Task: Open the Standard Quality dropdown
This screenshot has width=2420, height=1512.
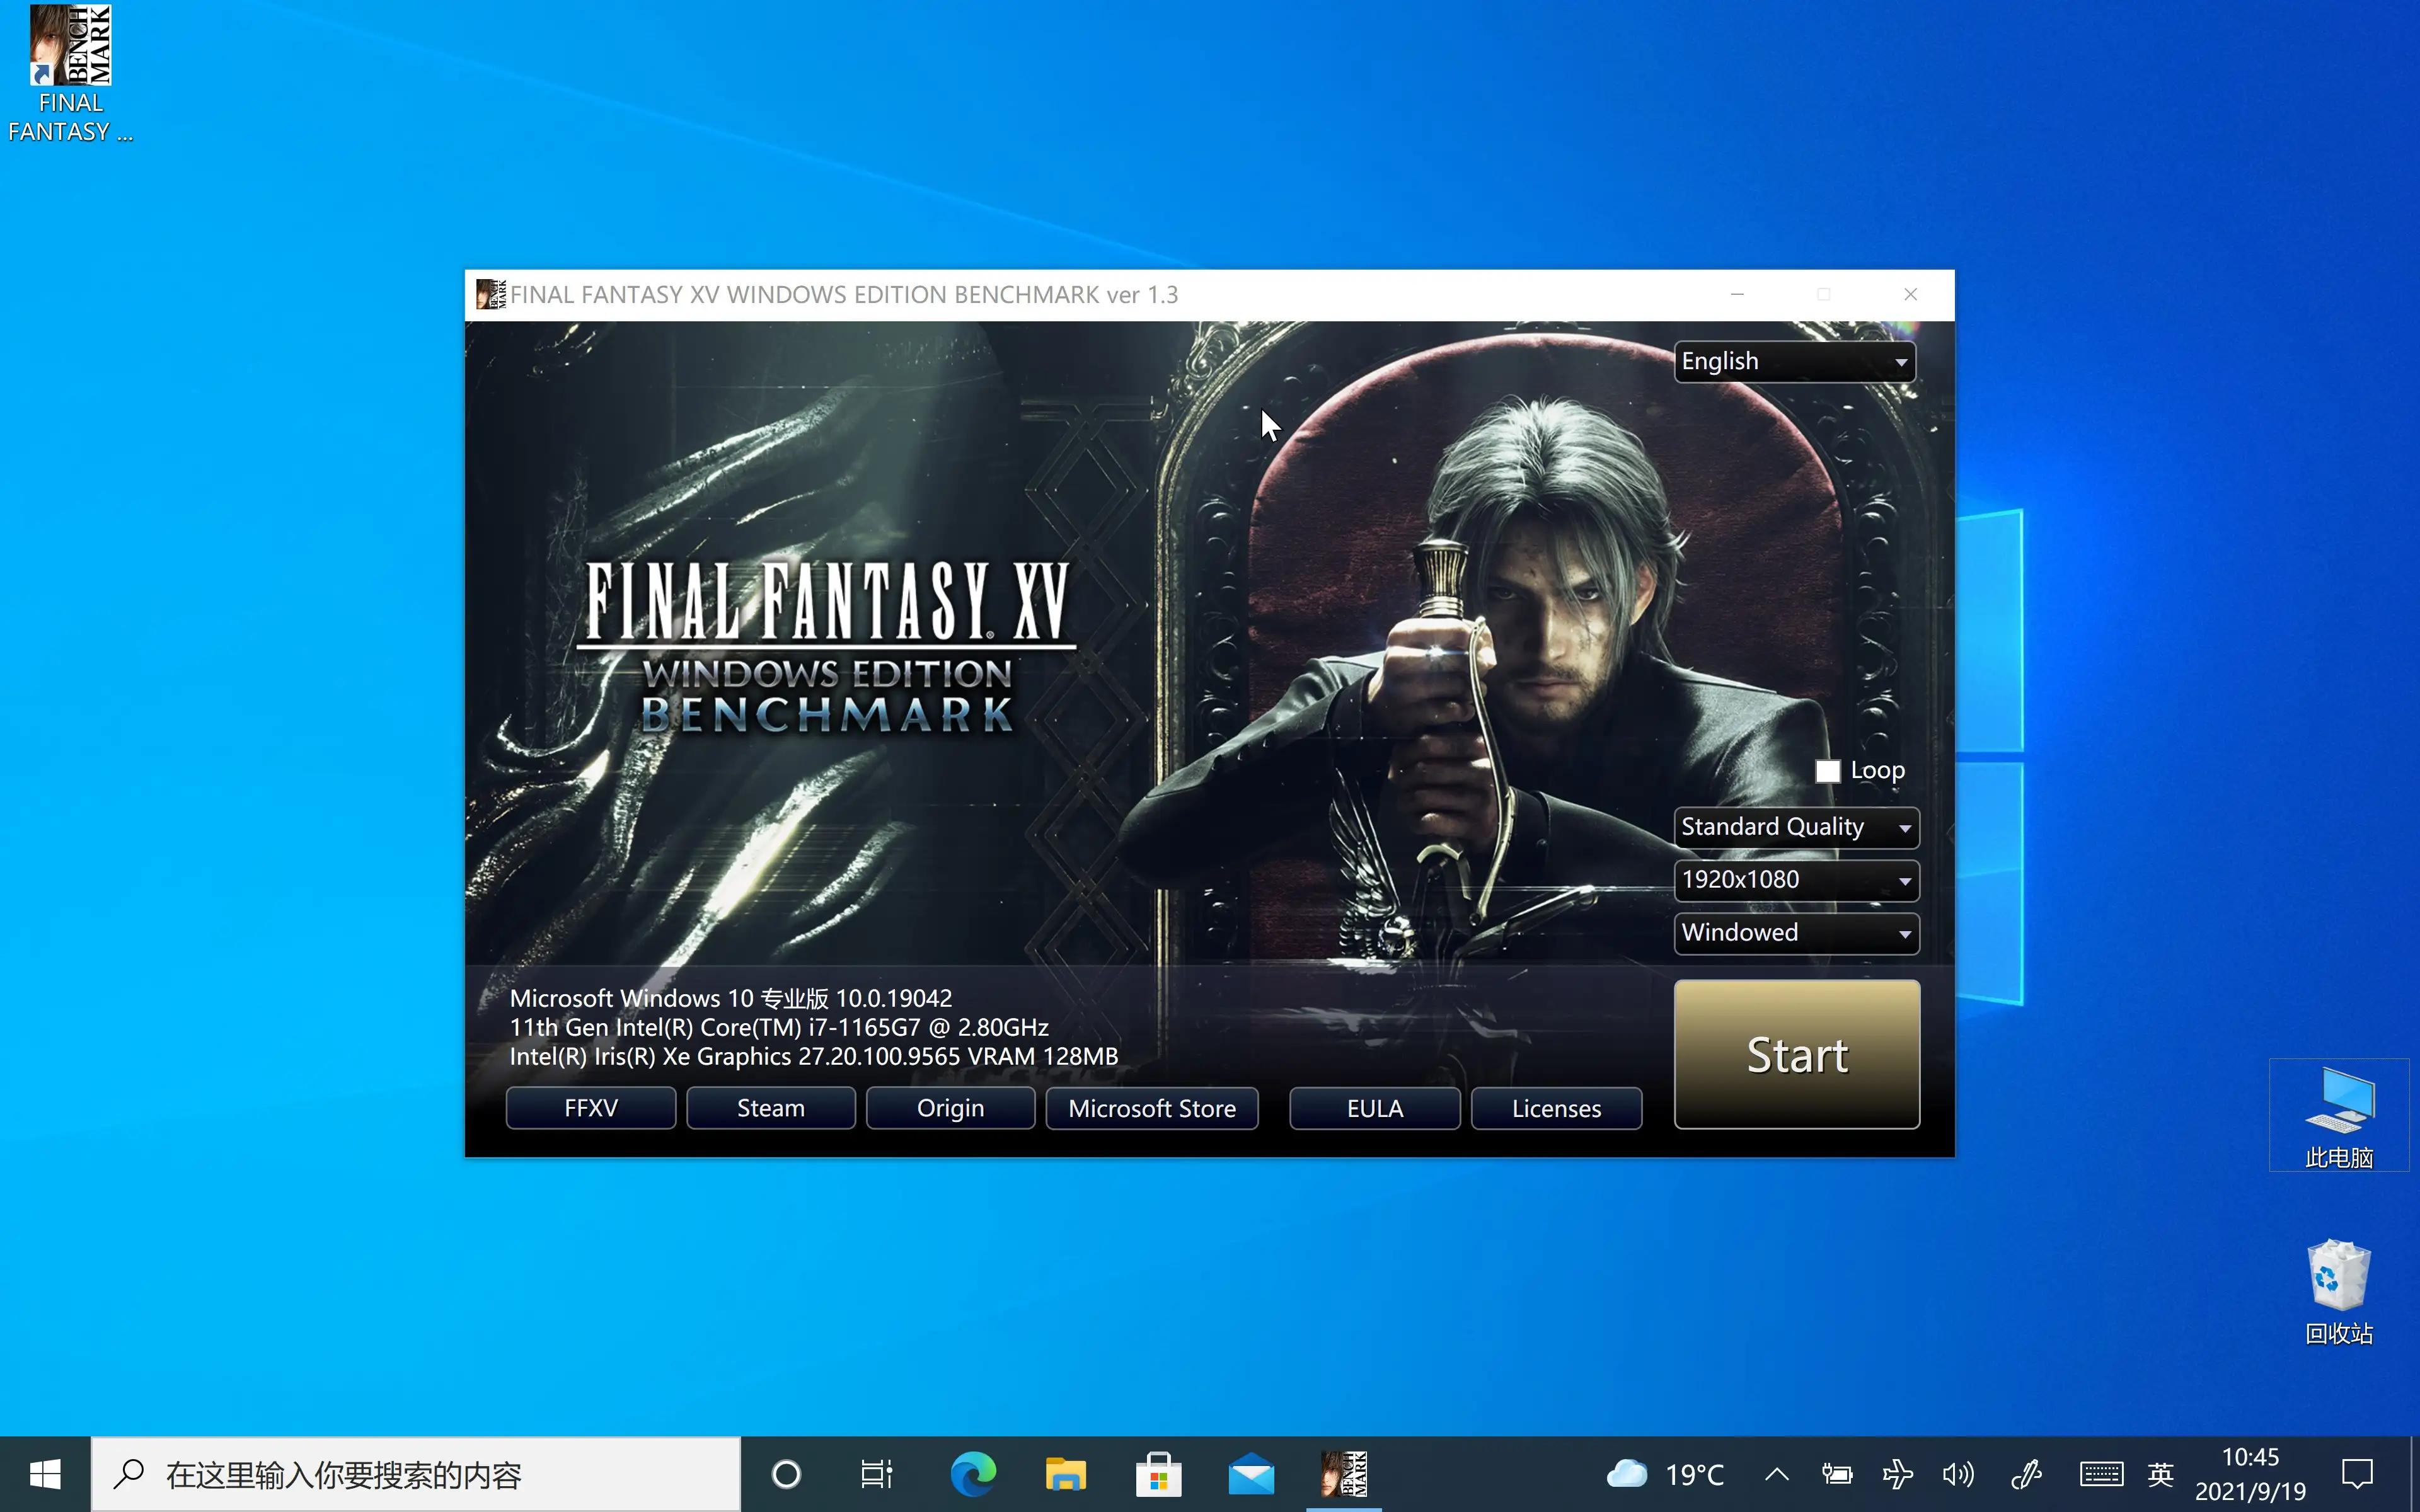Action: click(x=1796, y=828)
